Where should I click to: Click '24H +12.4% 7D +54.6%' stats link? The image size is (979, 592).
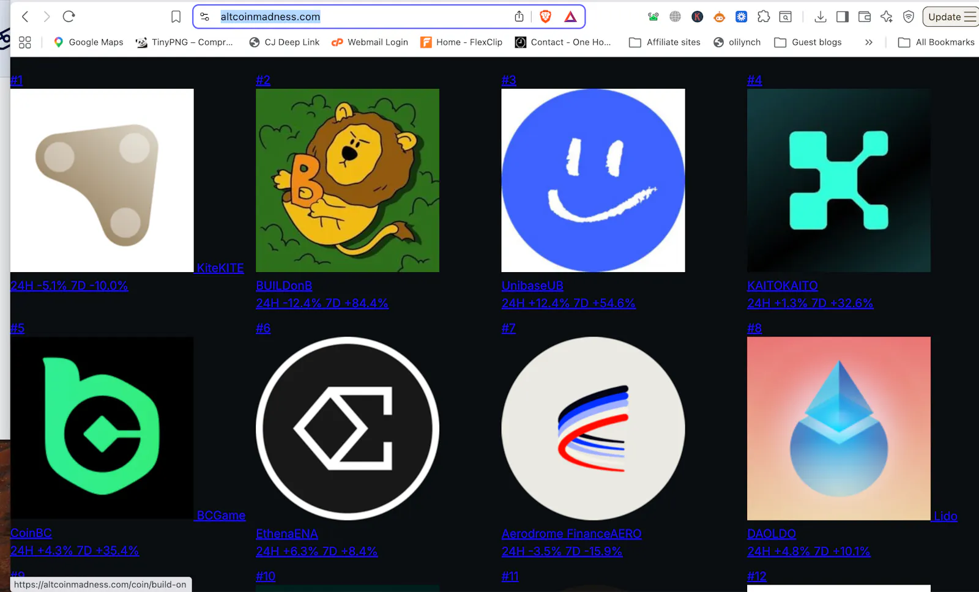[568, 303]
